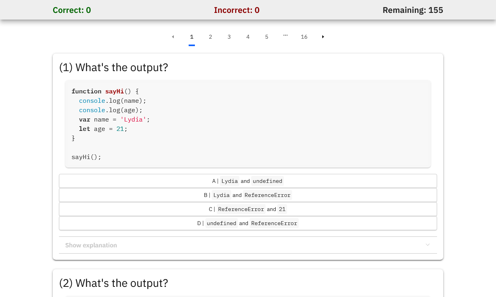Screen dimensions: 496x297
Task: Click the sayHi code block in question 1
Action: [x=248, y=123]
